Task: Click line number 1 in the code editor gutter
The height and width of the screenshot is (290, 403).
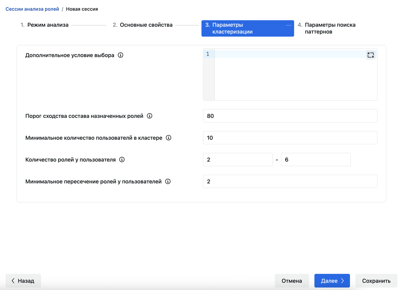Action: (x=208, y=54)
